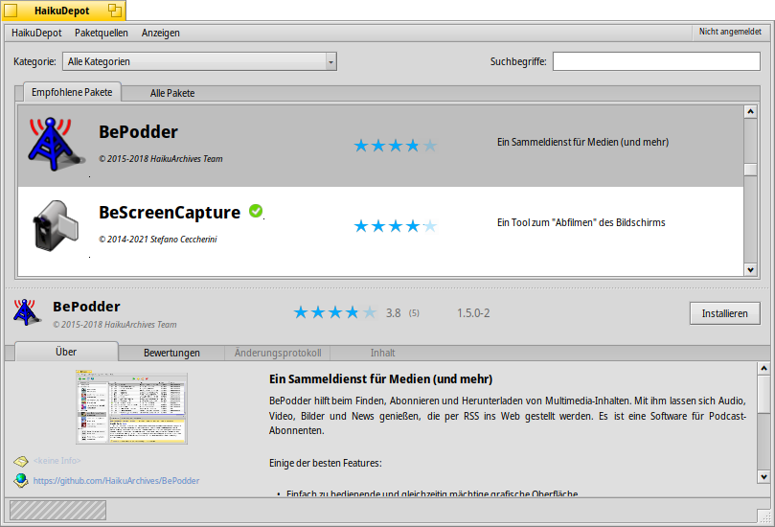The image size is (775, 527).
Task: Click 'Nicht angemeldet' login status
Action: pos(730,32)
